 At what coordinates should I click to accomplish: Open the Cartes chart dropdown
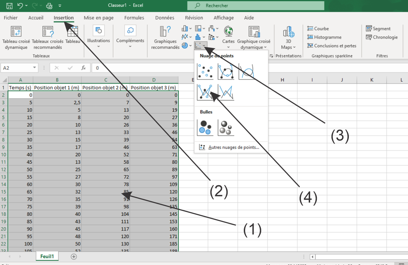pos(228,38)
